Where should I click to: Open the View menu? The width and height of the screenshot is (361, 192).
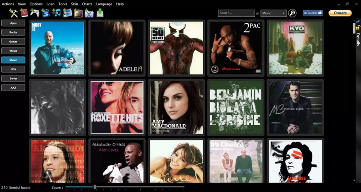click(22, 4)
